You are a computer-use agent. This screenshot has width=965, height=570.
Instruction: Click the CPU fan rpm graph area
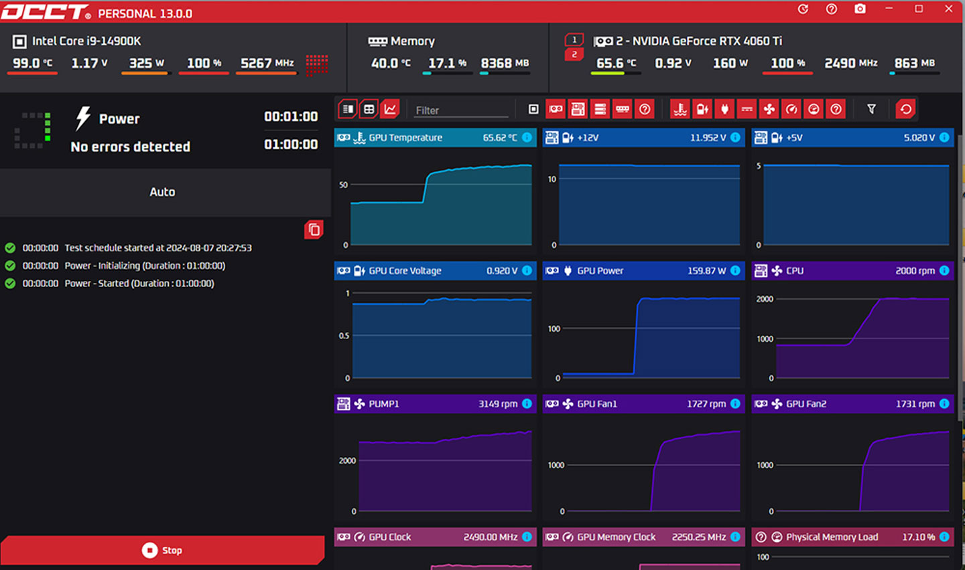[852, 334]
